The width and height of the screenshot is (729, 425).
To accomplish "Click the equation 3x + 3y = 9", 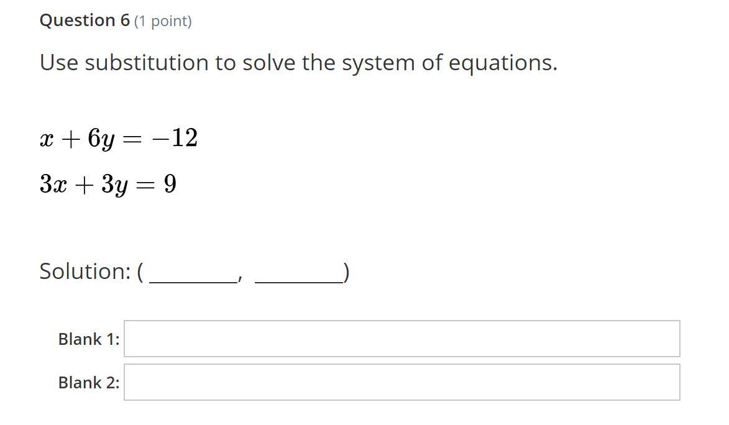I will pyautogui.click(x=108, y=184).
